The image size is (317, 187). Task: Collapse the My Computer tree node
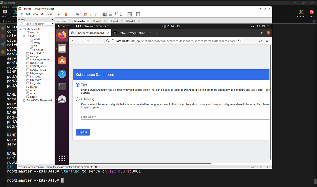pyautogui.click(x=21, y=29)
